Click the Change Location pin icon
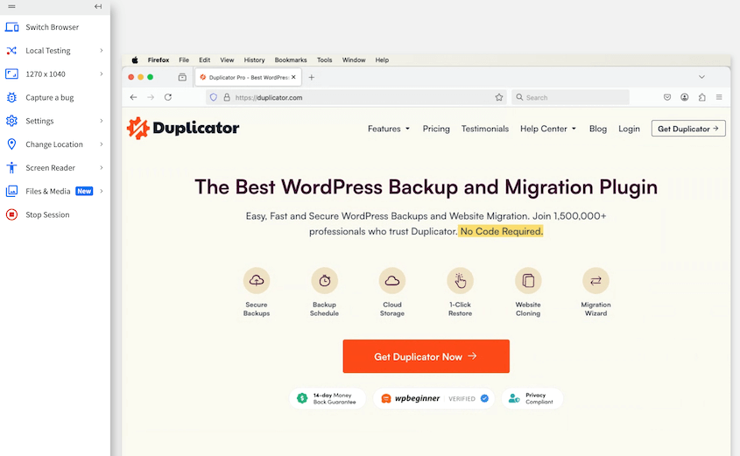This screenshot has width=740, height=456. pyautogui.click(x=11, y=144)
